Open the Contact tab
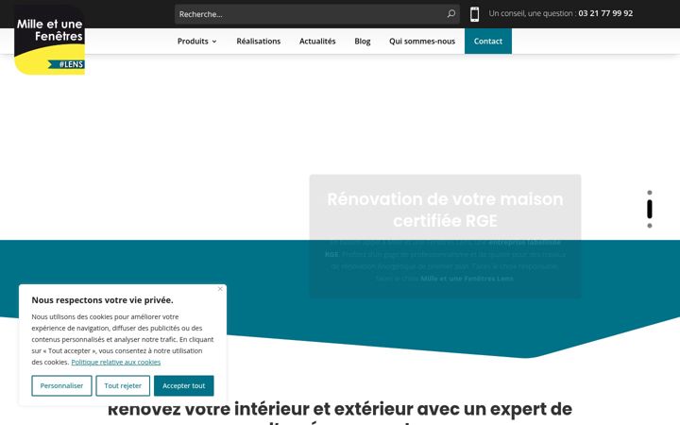This screenshot has width=680, height=425. click(488, 42)
